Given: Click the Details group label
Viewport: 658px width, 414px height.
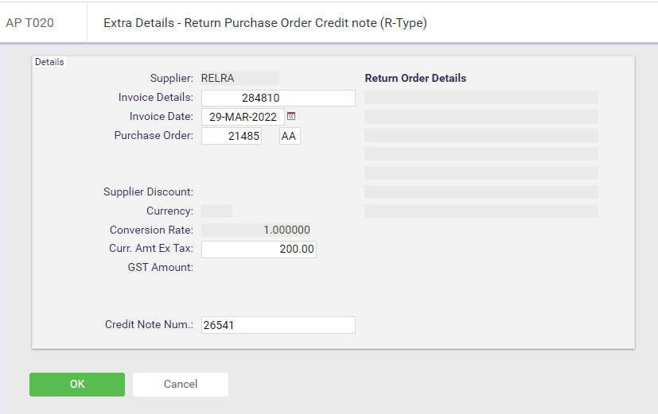Looking at the screenshot, I should click(x=49, y=62).
